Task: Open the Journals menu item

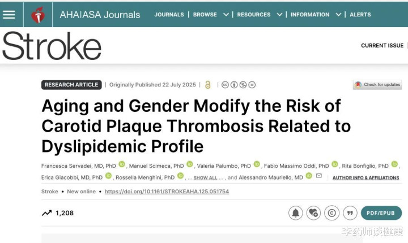Action: pos(169,15)
